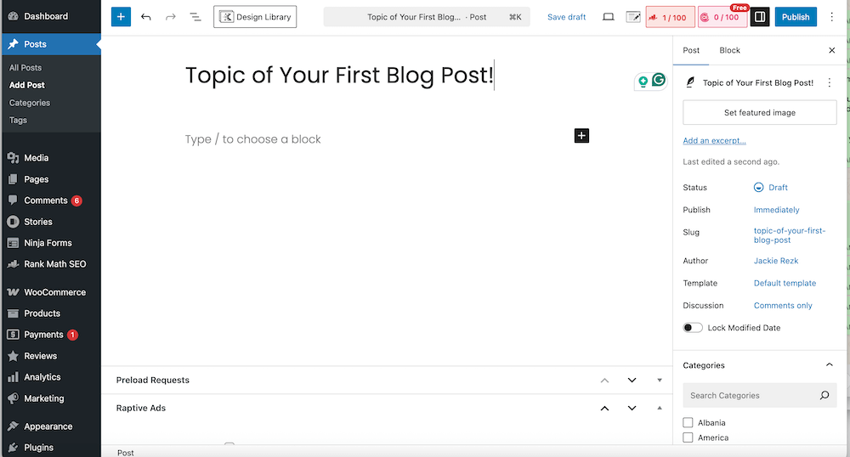Screen dimensions: 850x457
Task: Open the document overview list icon
Action: (195, 17)
